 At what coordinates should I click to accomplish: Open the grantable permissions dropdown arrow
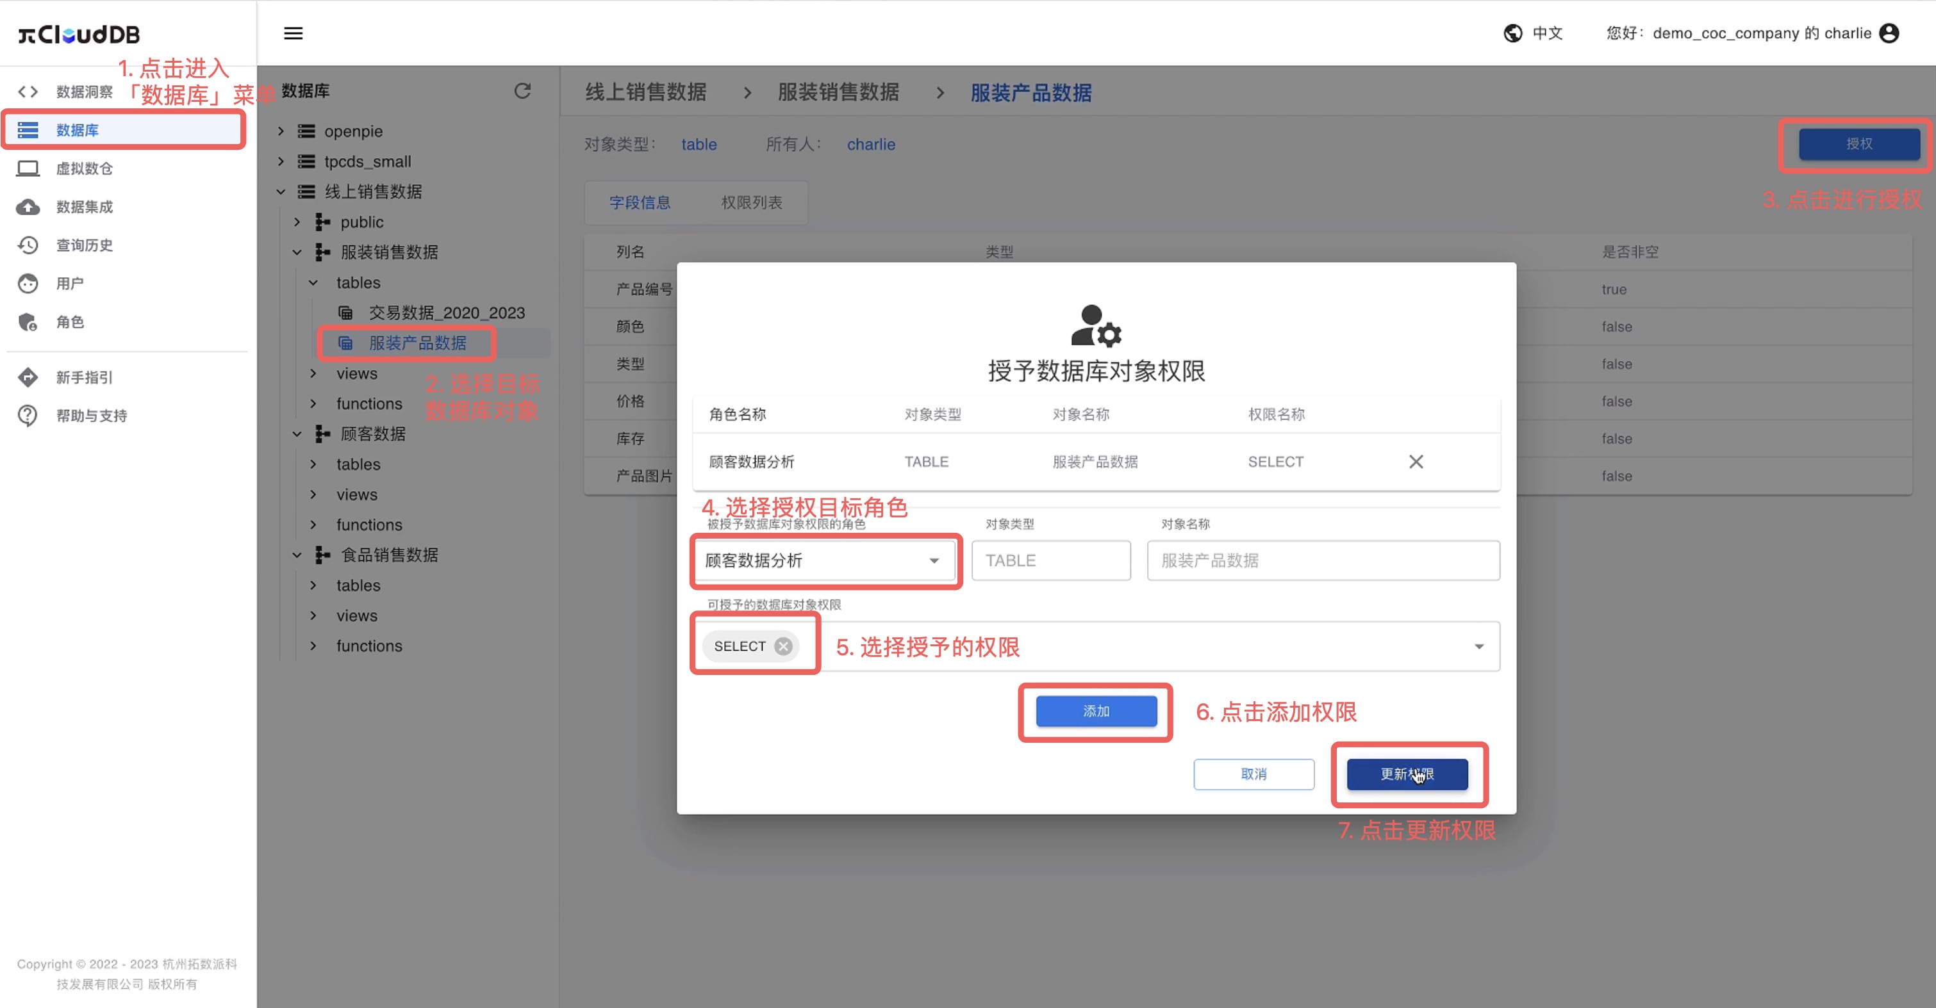pos(1478,646)
